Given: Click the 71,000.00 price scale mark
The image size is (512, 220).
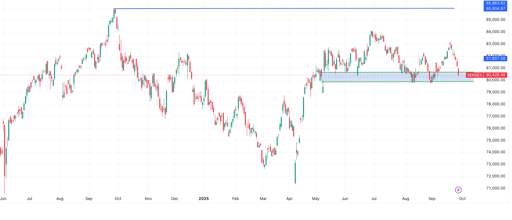Looking at the screenshot, I should [x=495, y=188].
